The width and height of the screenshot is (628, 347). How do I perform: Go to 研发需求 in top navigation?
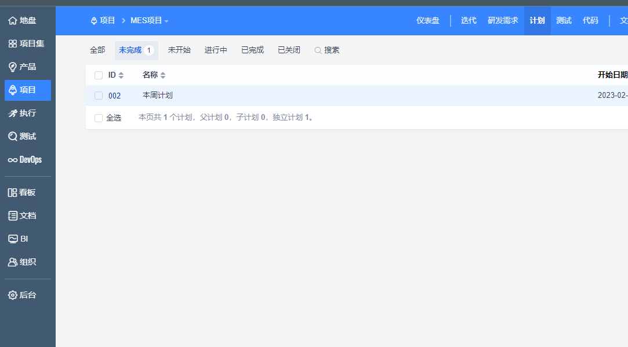503,20
